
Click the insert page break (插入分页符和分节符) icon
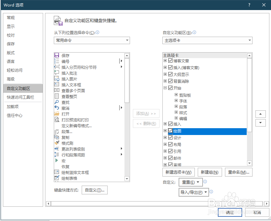click(x=57, y=67)
